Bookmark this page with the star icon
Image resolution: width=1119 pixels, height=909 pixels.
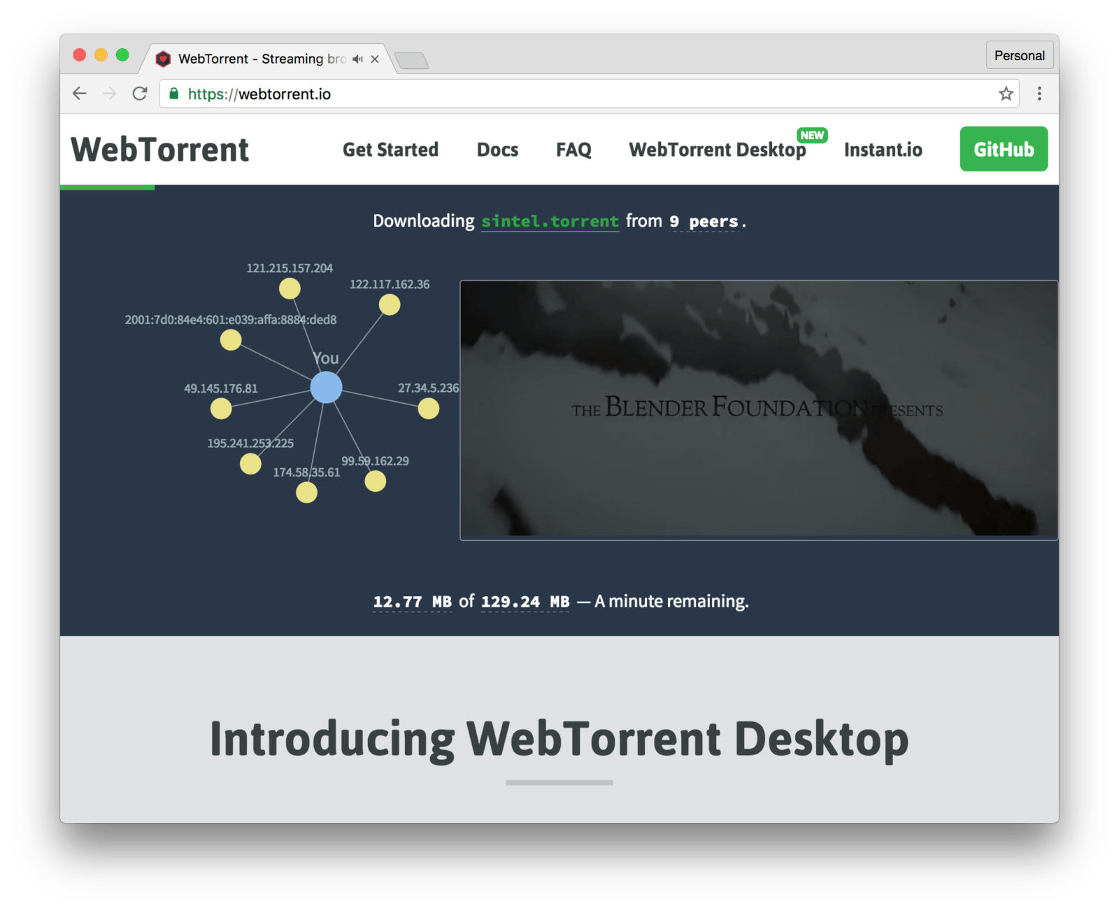pyautogui.click(x=1006, y=94)
